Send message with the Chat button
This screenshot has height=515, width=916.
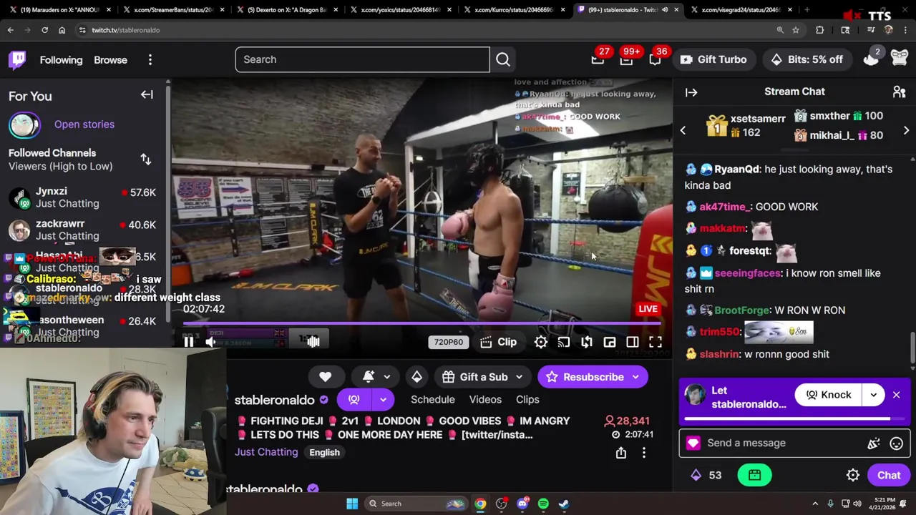(889, 475)
